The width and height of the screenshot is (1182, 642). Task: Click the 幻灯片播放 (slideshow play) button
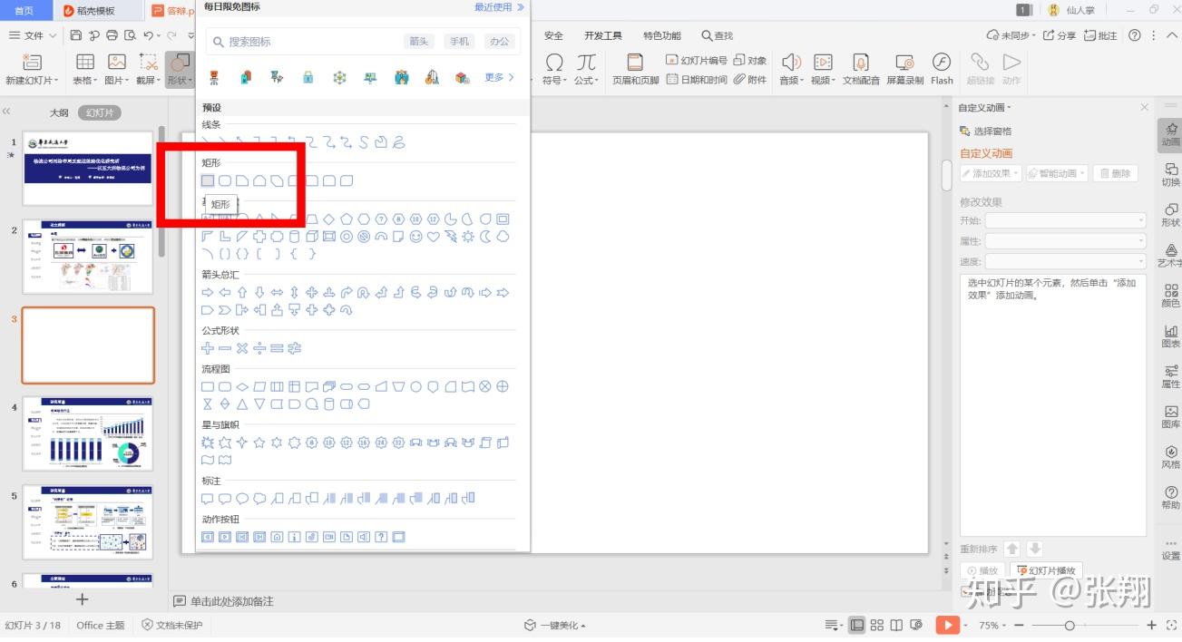tap(1046, 570)
